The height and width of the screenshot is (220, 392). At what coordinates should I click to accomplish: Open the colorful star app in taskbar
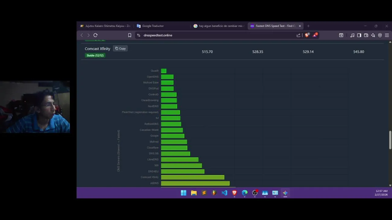(x=285, y=193)
